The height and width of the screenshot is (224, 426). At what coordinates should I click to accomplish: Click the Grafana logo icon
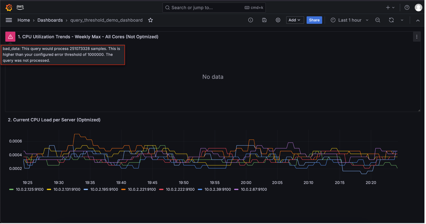point(9,7)
